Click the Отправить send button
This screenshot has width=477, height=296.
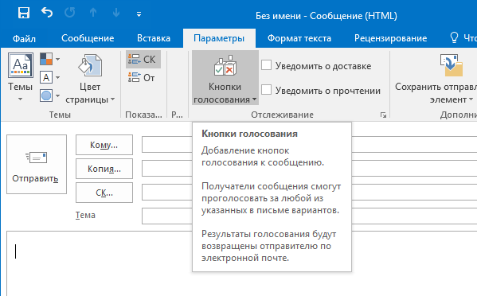[x=37, y=165]
